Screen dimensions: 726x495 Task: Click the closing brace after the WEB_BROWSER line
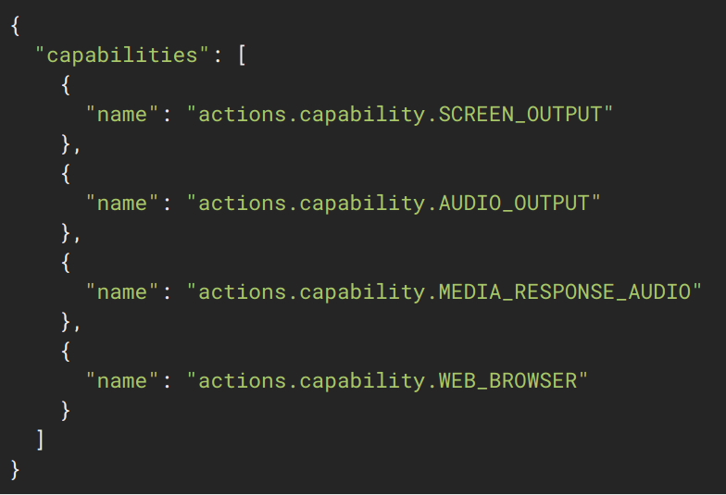tap(66, 410)
